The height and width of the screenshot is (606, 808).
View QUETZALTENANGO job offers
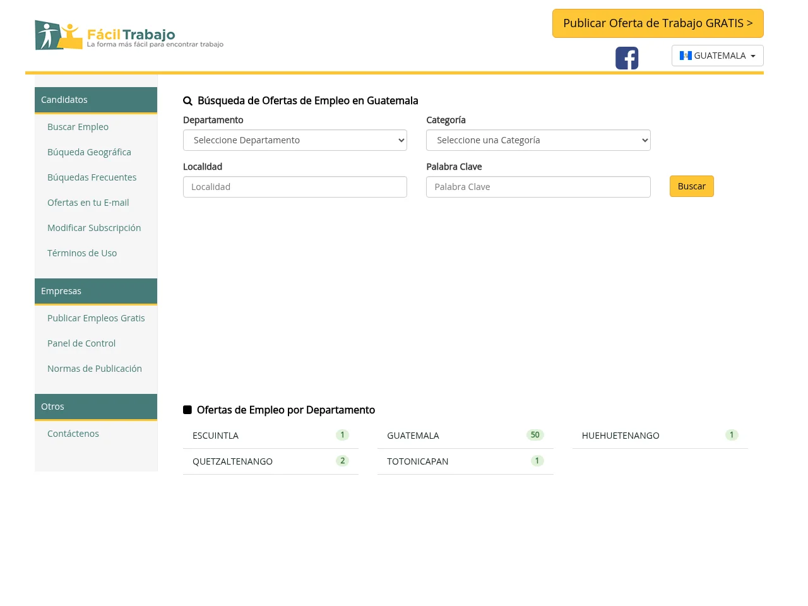[x=271, y=461]
